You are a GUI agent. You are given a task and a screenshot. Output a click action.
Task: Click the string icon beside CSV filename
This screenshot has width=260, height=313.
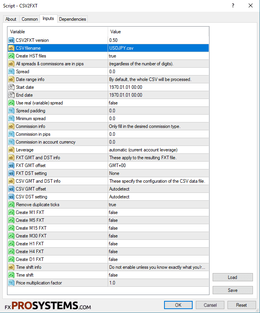tap(11, 48)
